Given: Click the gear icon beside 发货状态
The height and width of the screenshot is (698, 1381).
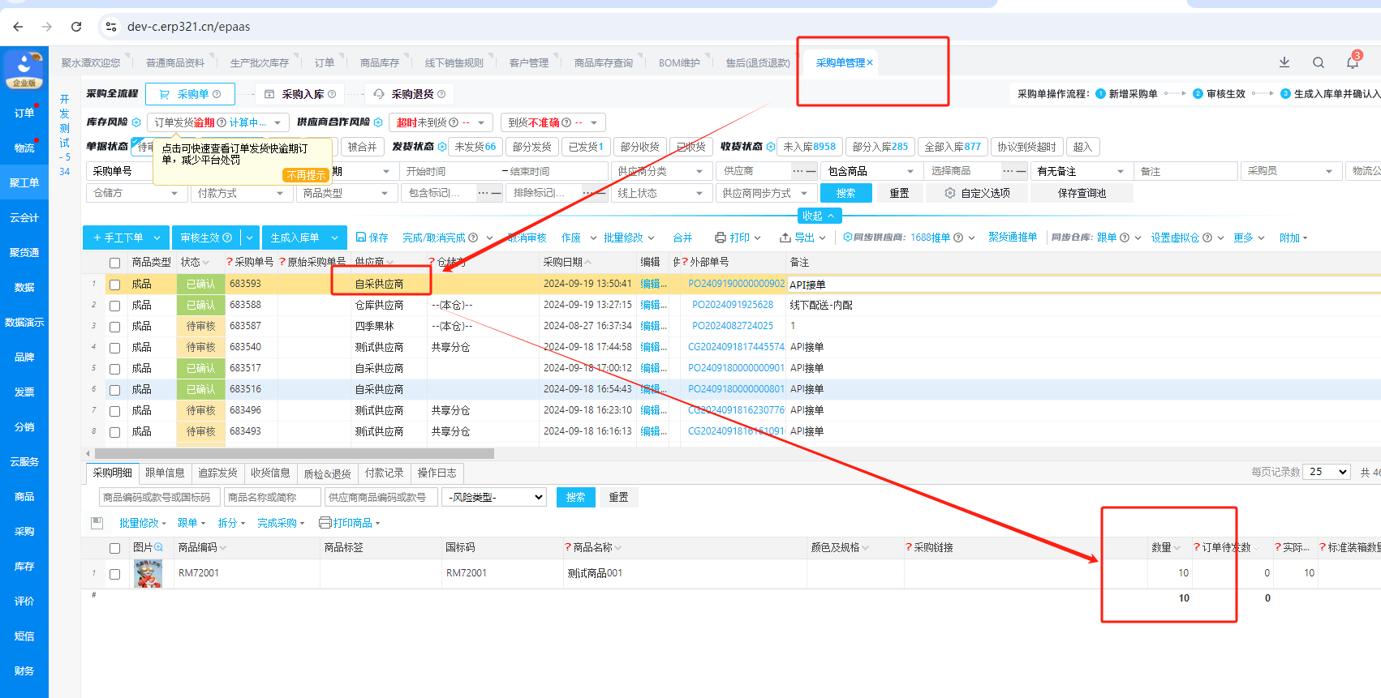Looking at the screenshot, I should tap(442, 147).
